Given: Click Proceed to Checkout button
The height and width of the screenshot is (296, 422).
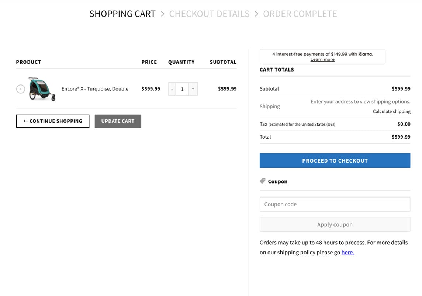Looking at the screenshot, I should [x=335, y=160].
